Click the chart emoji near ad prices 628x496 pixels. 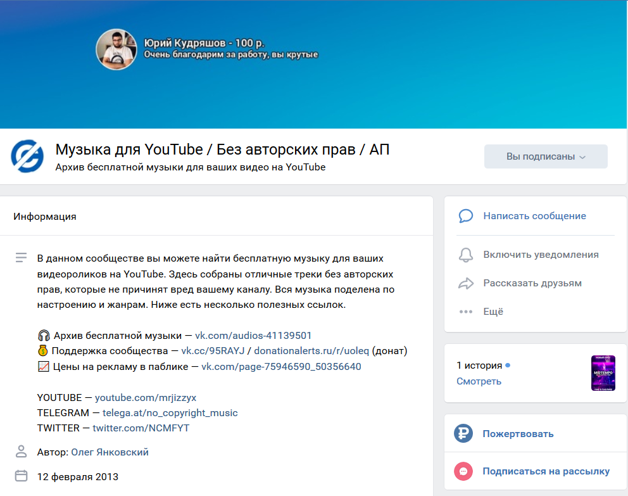(43, 366)
